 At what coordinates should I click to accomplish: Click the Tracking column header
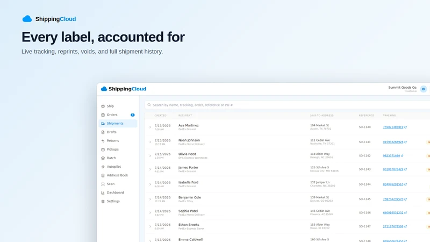point(389,116)
